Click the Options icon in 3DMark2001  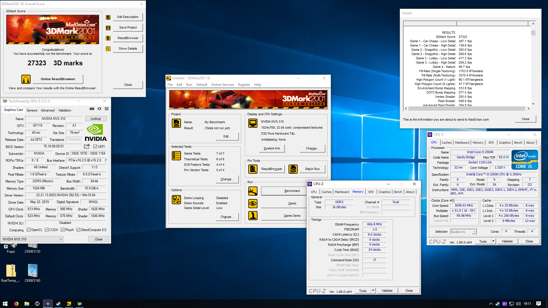176,200
